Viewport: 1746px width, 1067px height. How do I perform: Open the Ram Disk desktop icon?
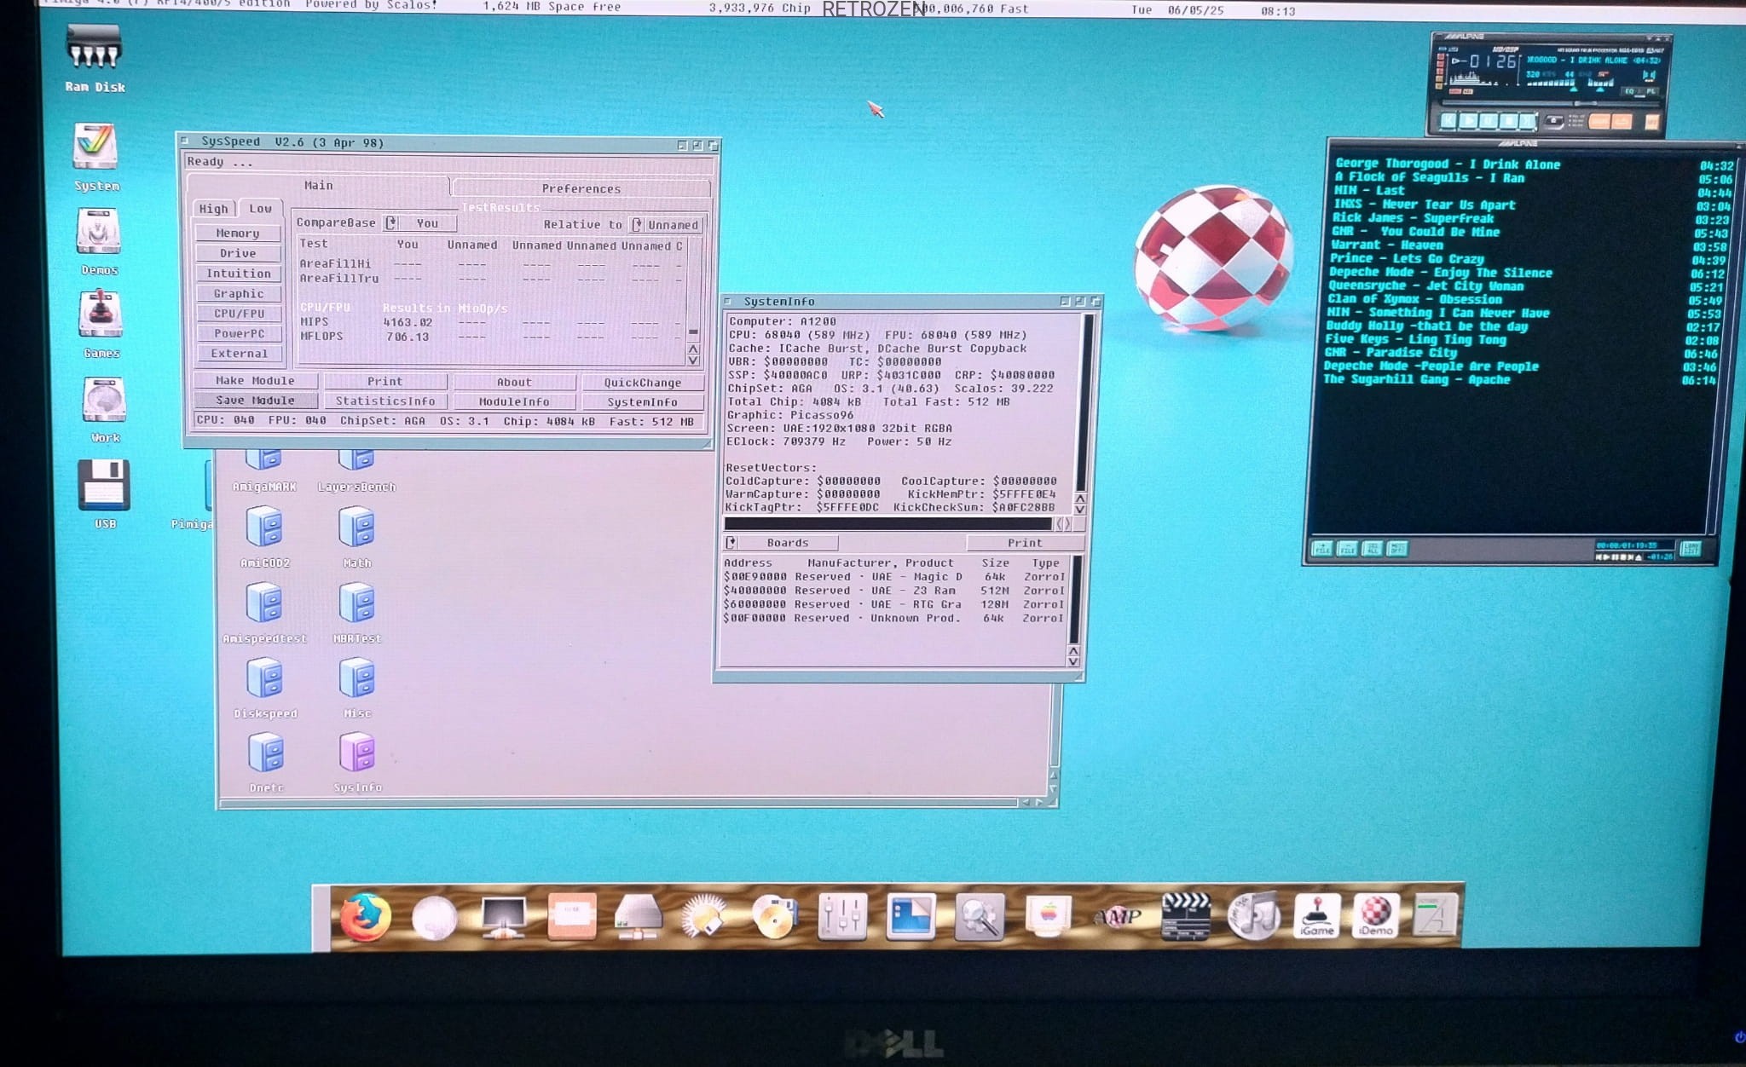click(95, 49)
